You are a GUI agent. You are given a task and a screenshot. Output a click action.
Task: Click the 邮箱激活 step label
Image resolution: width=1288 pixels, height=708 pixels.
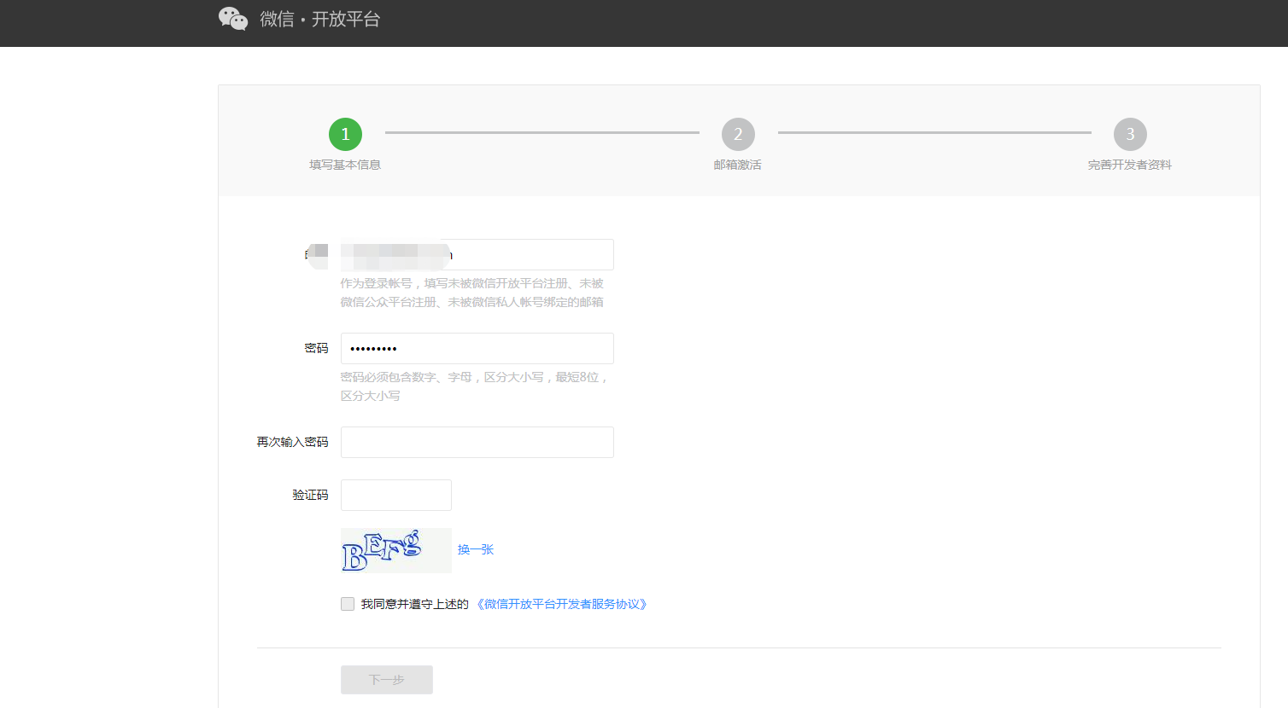(738, 165)
